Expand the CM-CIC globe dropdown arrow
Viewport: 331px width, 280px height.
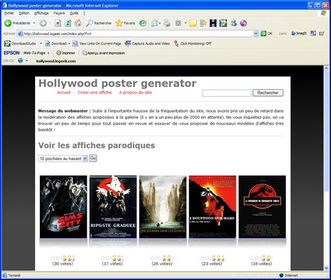tap(27, 60)
